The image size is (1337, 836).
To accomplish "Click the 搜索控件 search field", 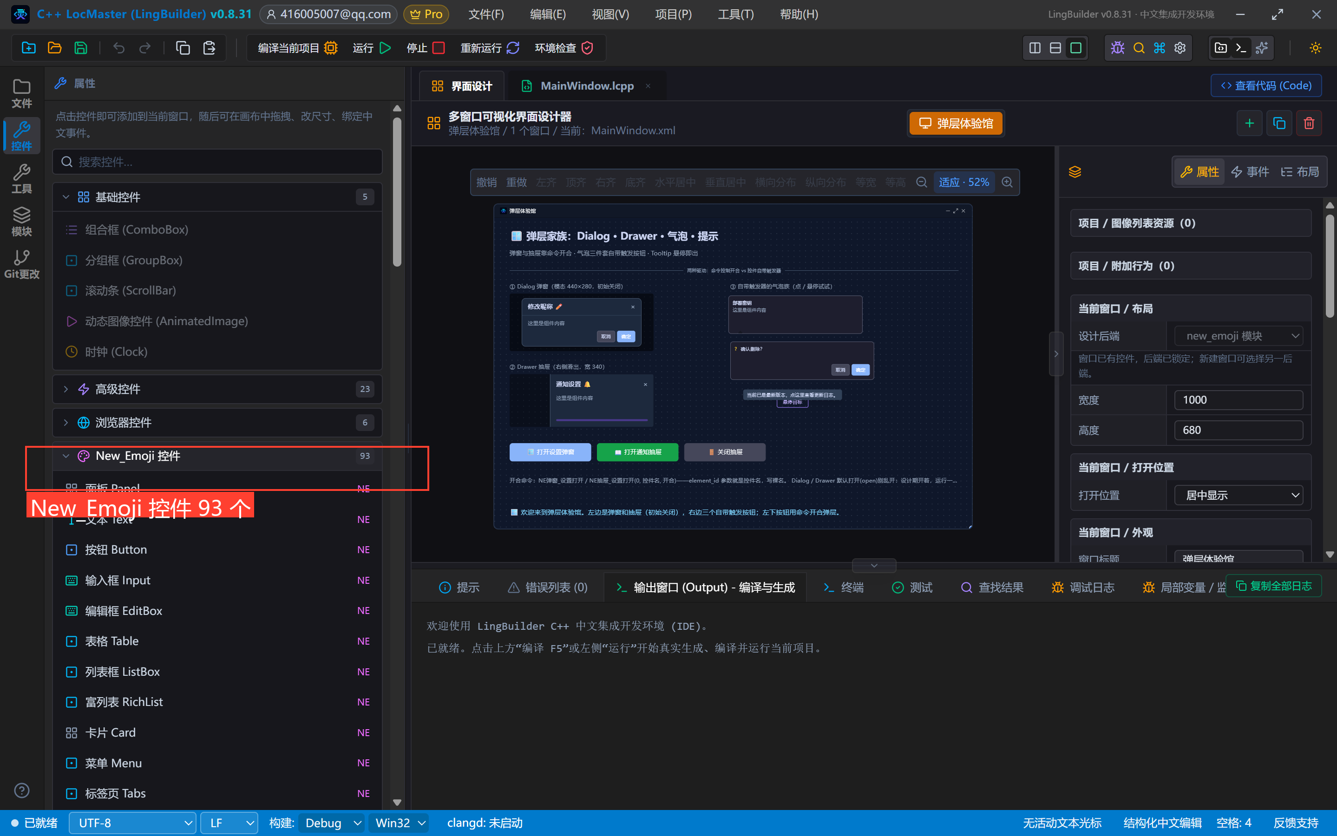I will tap(217, 162).
